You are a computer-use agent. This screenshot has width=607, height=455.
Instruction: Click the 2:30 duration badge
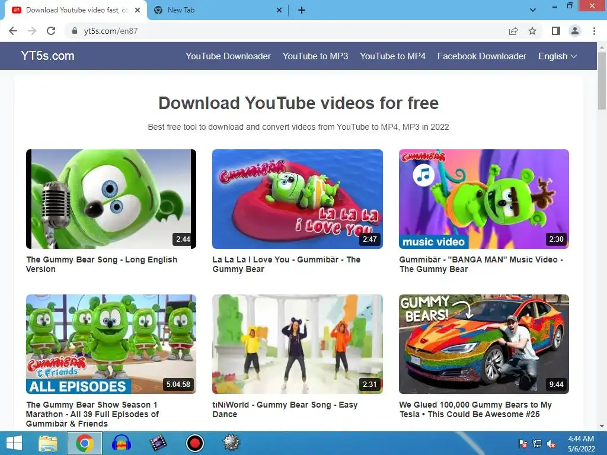(556, 239)
